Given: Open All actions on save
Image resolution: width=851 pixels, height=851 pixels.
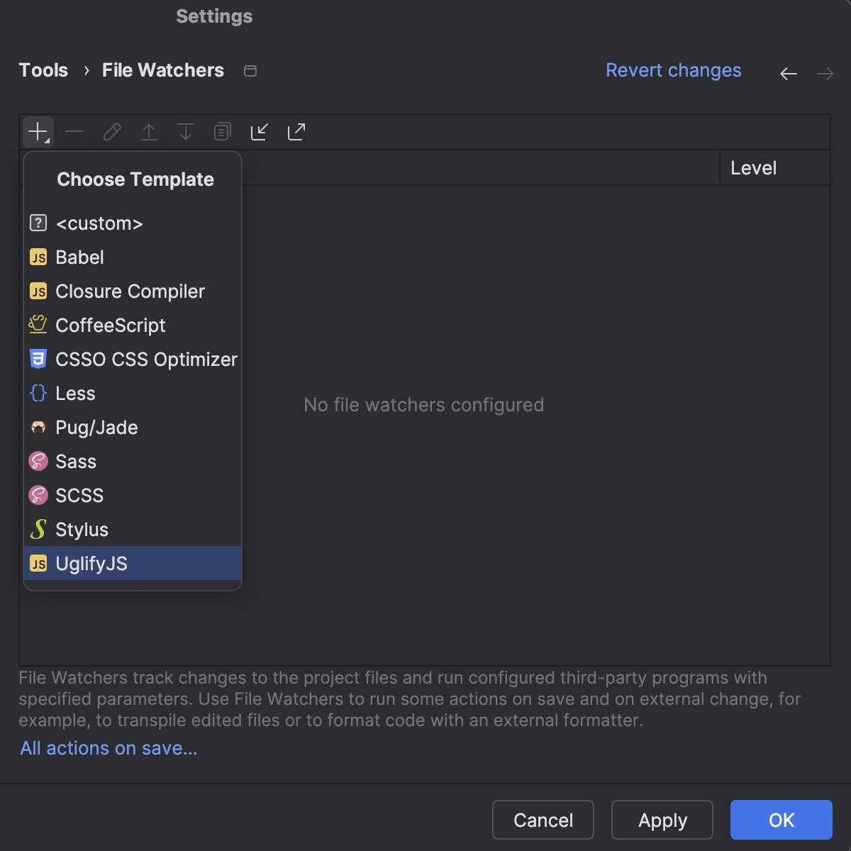Looking at the screenshot, I should tap(108, 748).
